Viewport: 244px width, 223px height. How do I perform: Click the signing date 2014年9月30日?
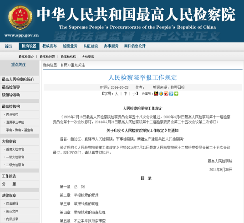[221, 170]
